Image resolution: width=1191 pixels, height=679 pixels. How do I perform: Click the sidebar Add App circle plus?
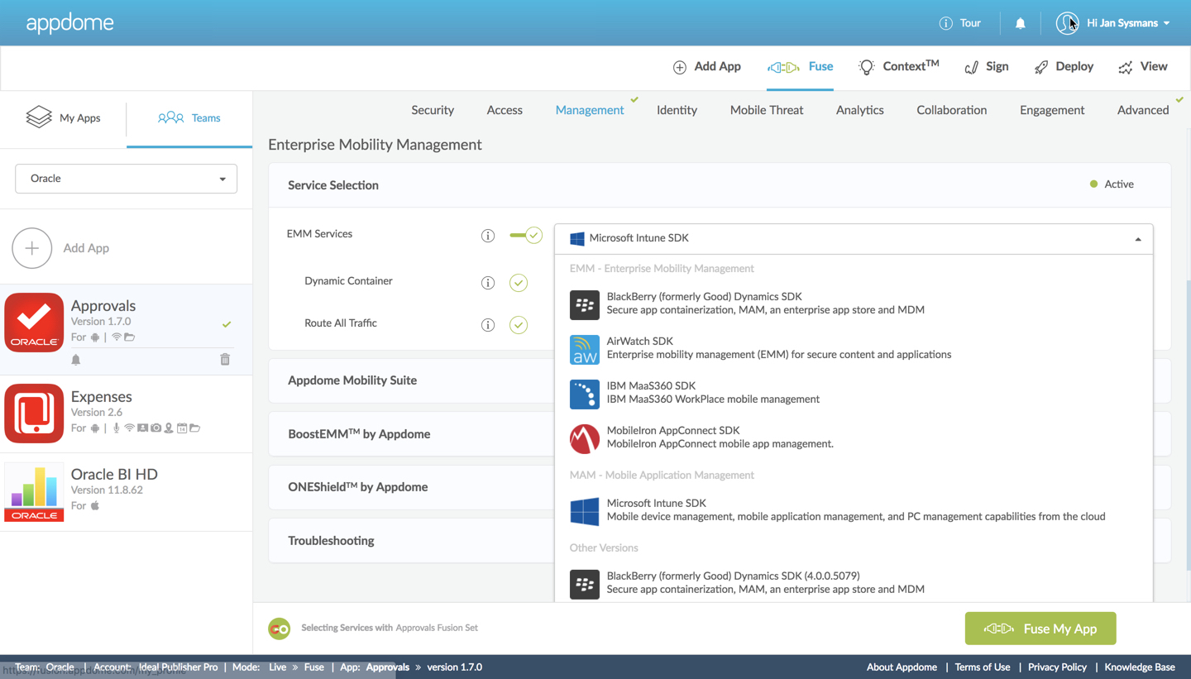click(x=32, y=248)
